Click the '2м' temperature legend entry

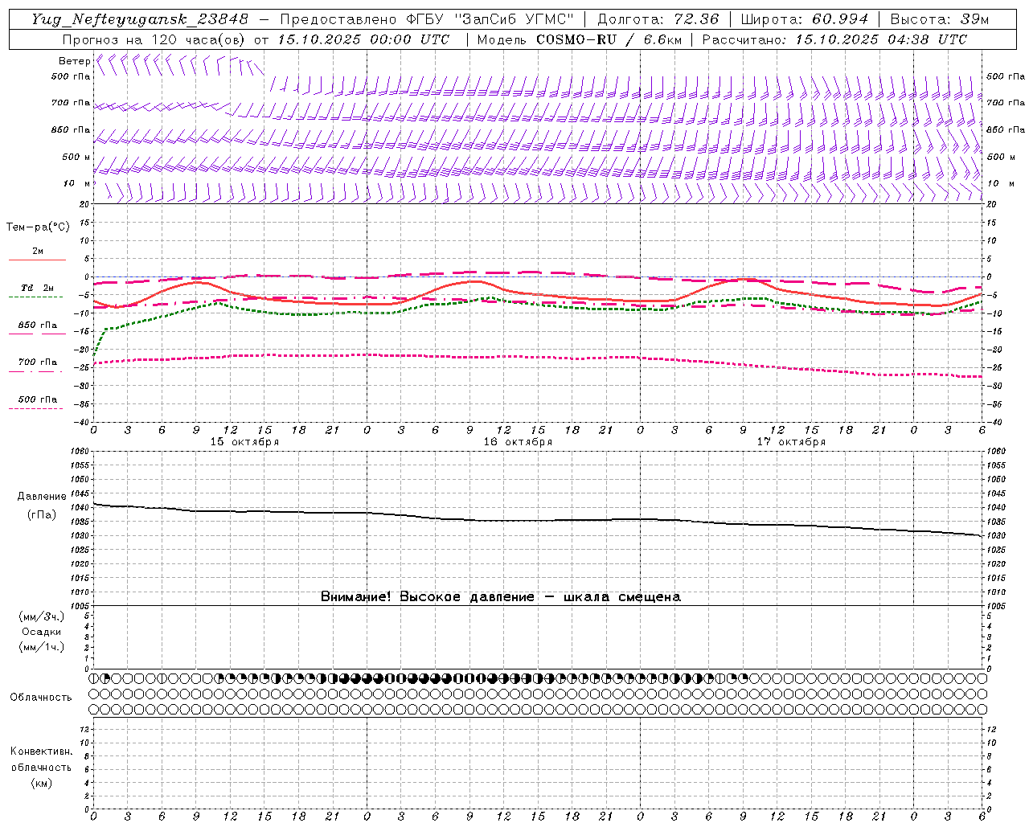tap(38, 252)
